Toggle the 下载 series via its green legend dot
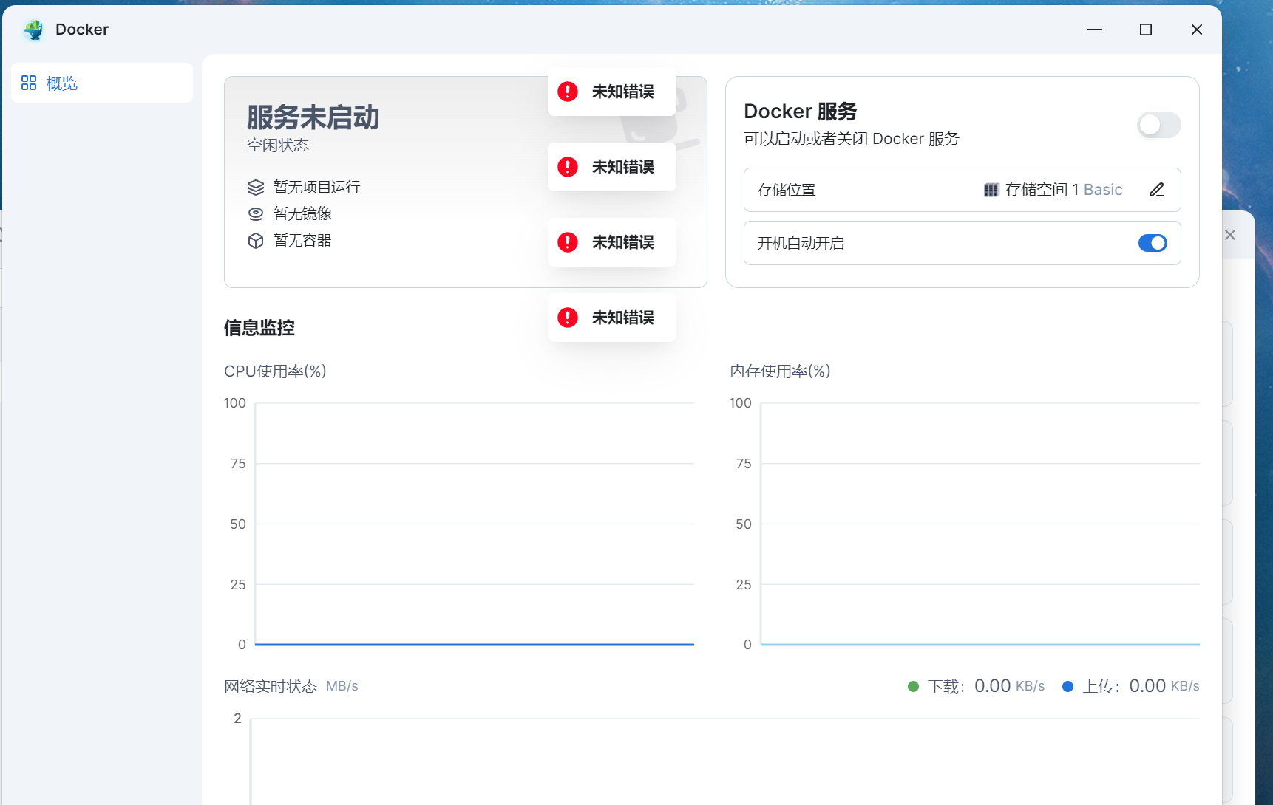The height and width of the screenshot is (805, 1273). (913, 686)
